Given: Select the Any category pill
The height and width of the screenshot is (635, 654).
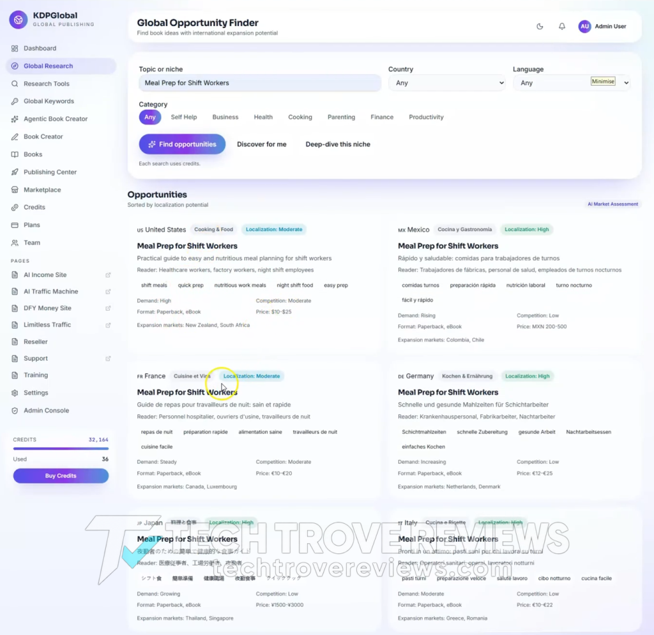Looking at the screenshot, I should [149, 117].
